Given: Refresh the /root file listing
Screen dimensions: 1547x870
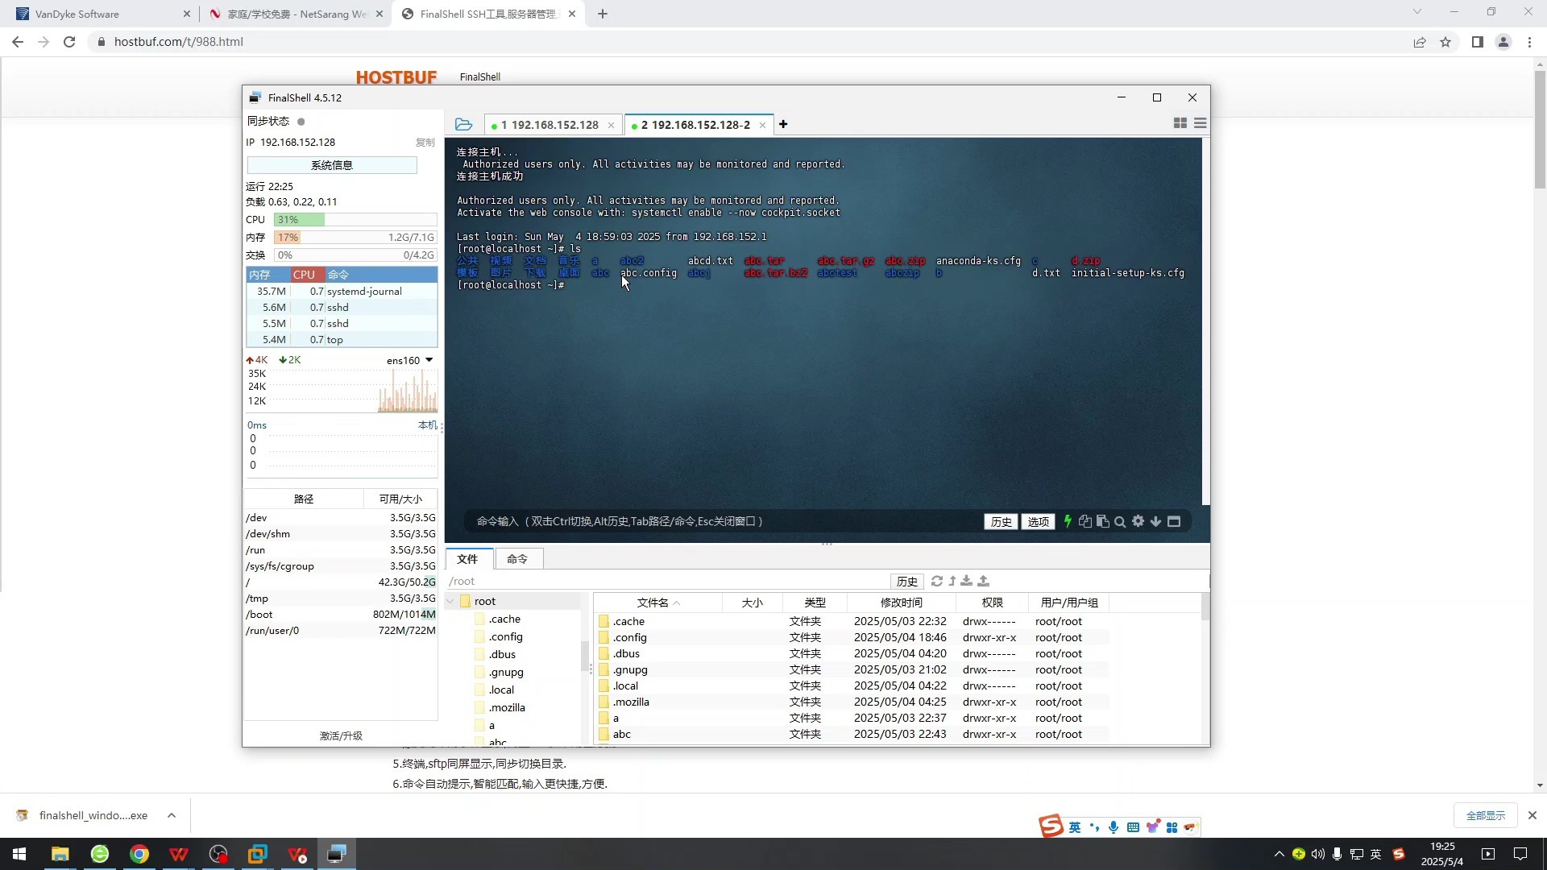Looking at the screenshot, I should pyautogui.click(x=937, y=581).
